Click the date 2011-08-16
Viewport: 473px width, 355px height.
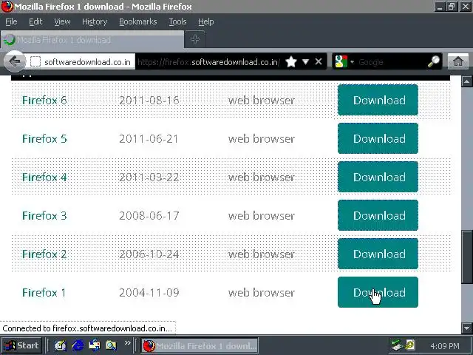149,101
